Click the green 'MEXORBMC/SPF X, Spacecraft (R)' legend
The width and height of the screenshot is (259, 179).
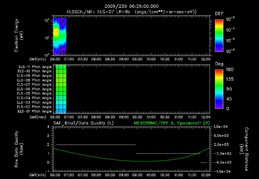tap(172, 123)
